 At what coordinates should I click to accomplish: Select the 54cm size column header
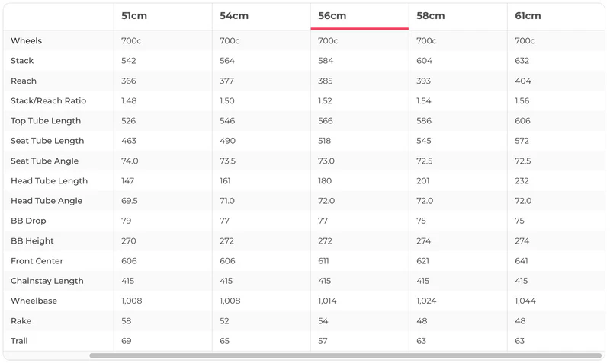(233, 16)
